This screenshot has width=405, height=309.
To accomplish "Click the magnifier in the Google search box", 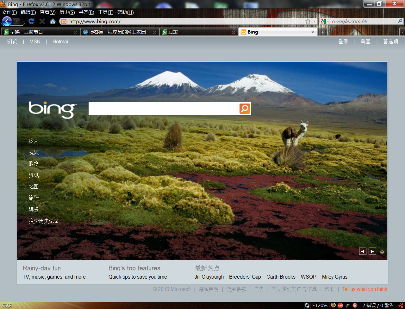I will [x=400, y=21].
